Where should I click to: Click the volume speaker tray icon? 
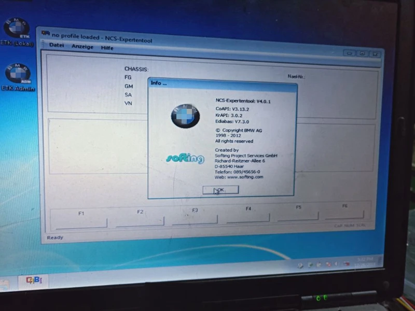coord(336,264)
